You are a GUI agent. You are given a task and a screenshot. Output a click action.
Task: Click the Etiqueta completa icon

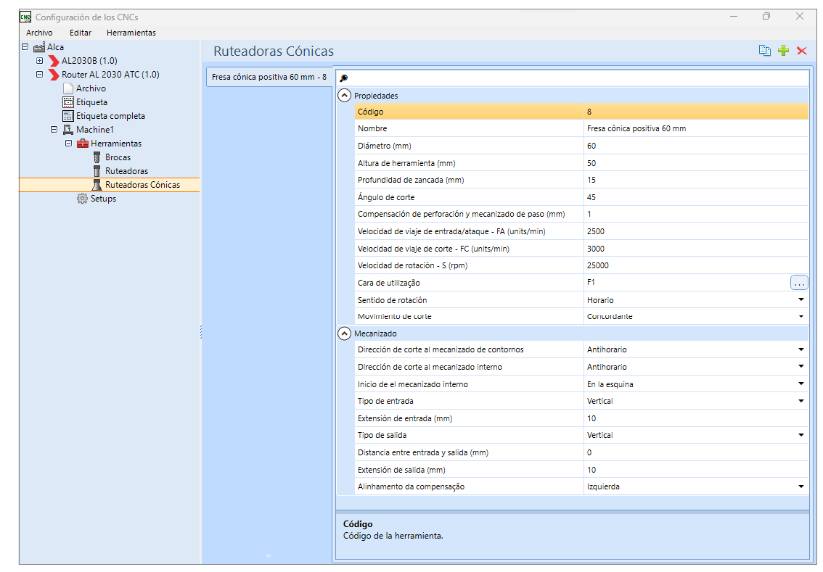67,116
